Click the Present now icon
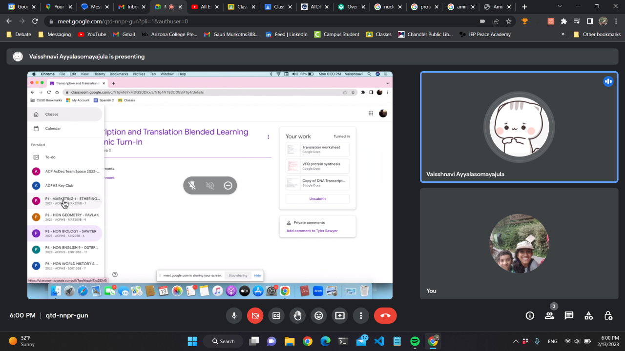 tap(340, 315)
